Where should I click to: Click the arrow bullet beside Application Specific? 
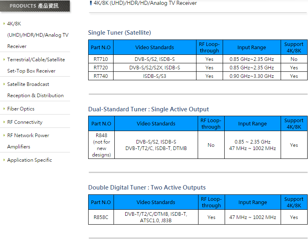[x=4, y=160]
